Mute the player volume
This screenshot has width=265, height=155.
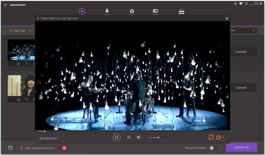click(139, 137)
